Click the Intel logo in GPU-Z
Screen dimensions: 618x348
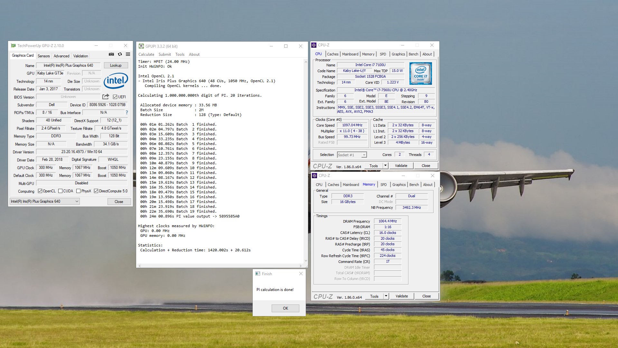[x=116, y=80]
